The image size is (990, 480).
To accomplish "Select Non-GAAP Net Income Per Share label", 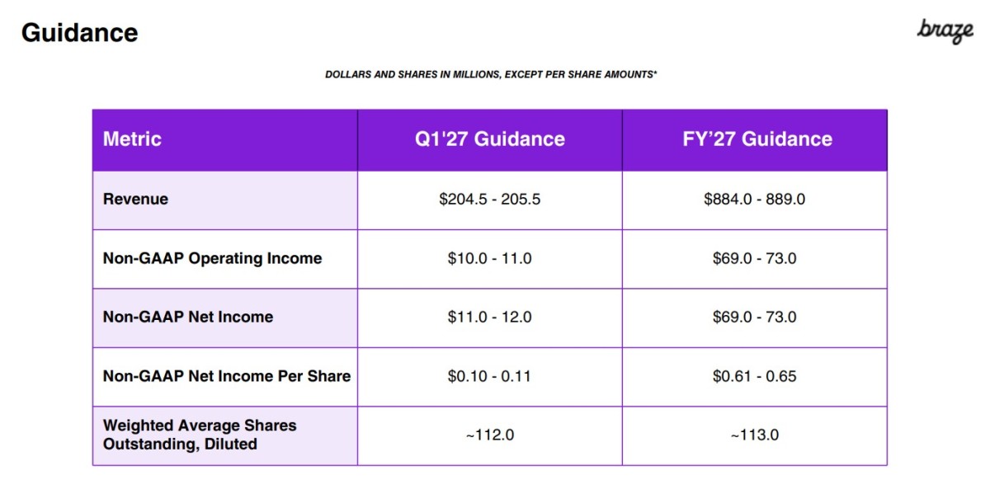I will tap(227, 376).
